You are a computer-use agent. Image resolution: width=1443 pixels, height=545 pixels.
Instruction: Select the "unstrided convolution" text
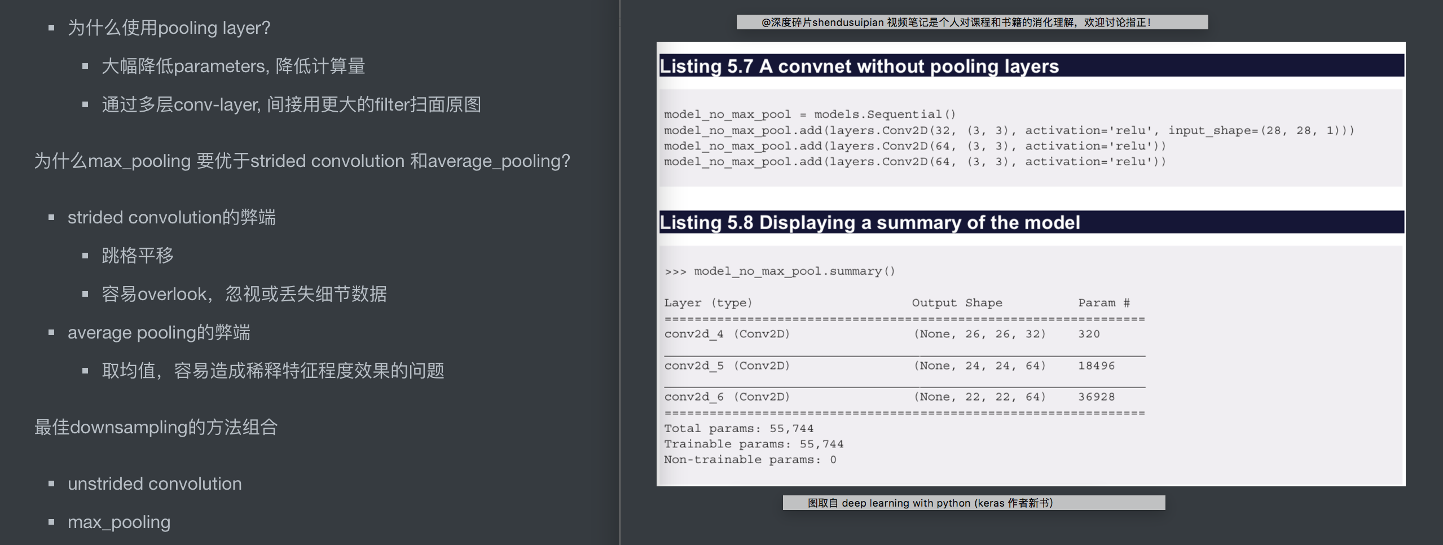(154, 484)
